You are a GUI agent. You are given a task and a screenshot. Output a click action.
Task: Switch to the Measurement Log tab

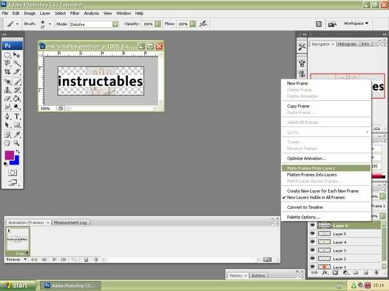point(70,222)
